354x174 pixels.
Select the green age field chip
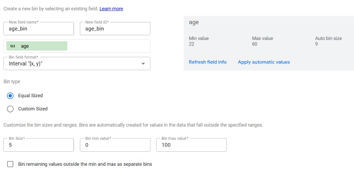click(37, 46)
